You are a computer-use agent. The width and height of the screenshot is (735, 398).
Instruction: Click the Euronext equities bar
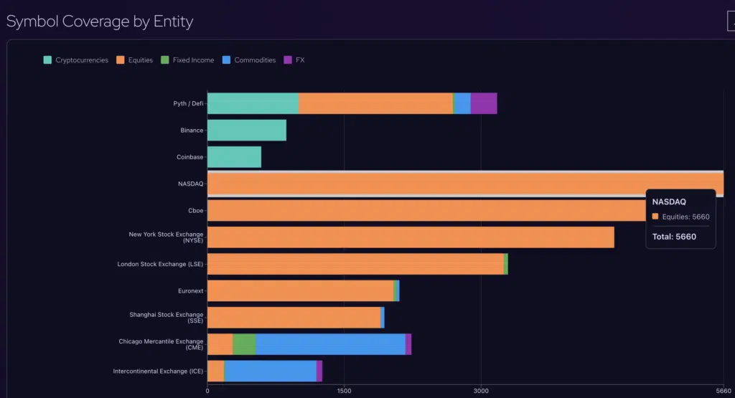(301, 290)
